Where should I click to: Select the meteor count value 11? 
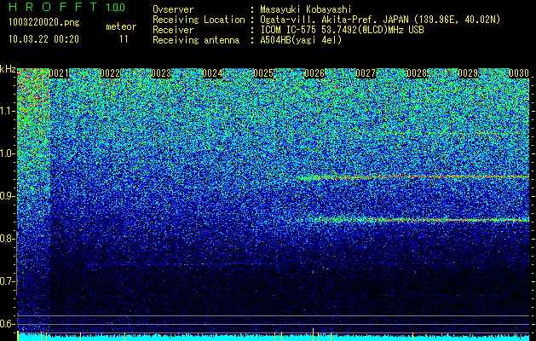coord(124,39)
